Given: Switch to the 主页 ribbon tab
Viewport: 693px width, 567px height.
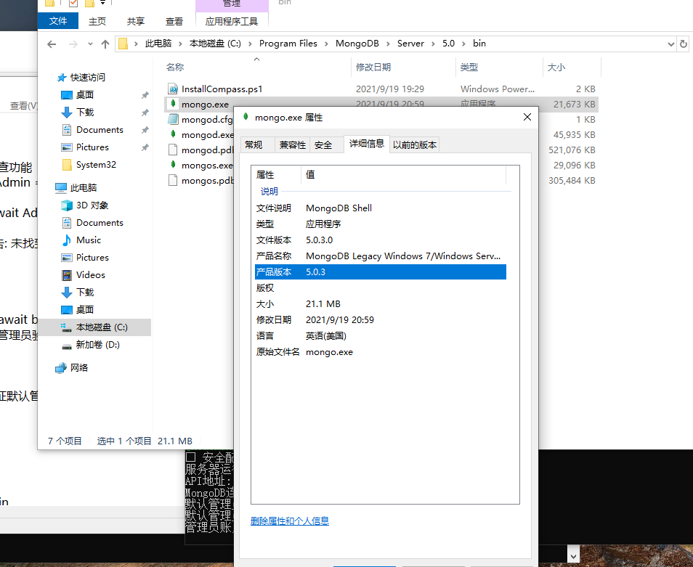Looking at the screenshot, I should click(97, 21).
